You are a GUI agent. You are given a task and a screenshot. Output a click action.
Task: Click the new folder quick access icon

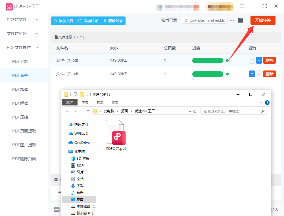point(82,95)
